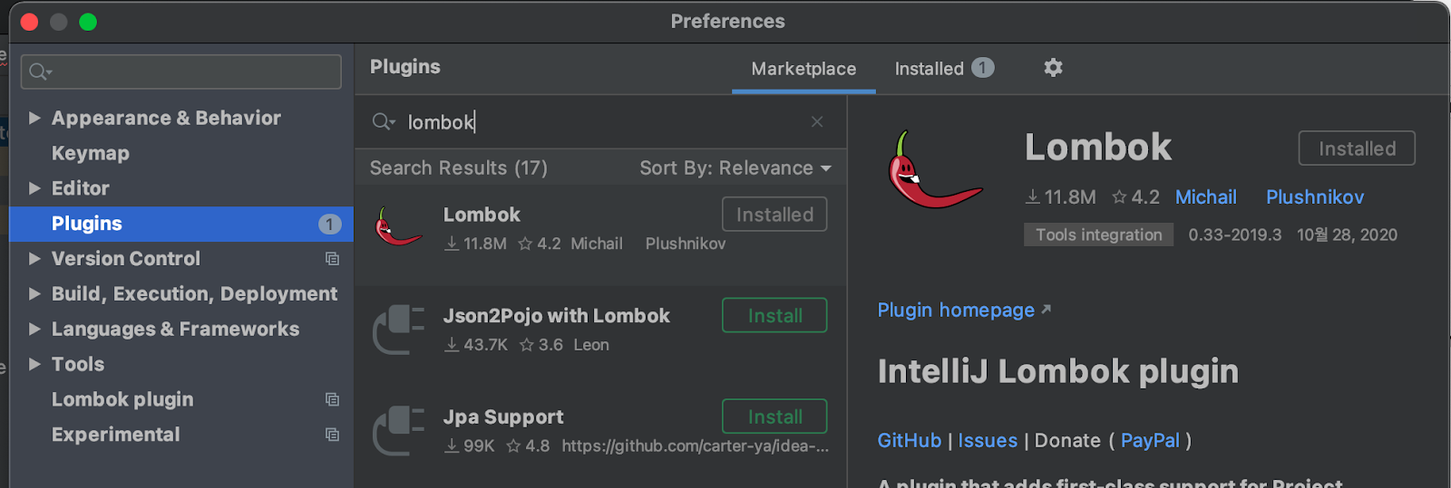
Task: Open the Sort By Relevance dropdown
Action: [735, 168]
